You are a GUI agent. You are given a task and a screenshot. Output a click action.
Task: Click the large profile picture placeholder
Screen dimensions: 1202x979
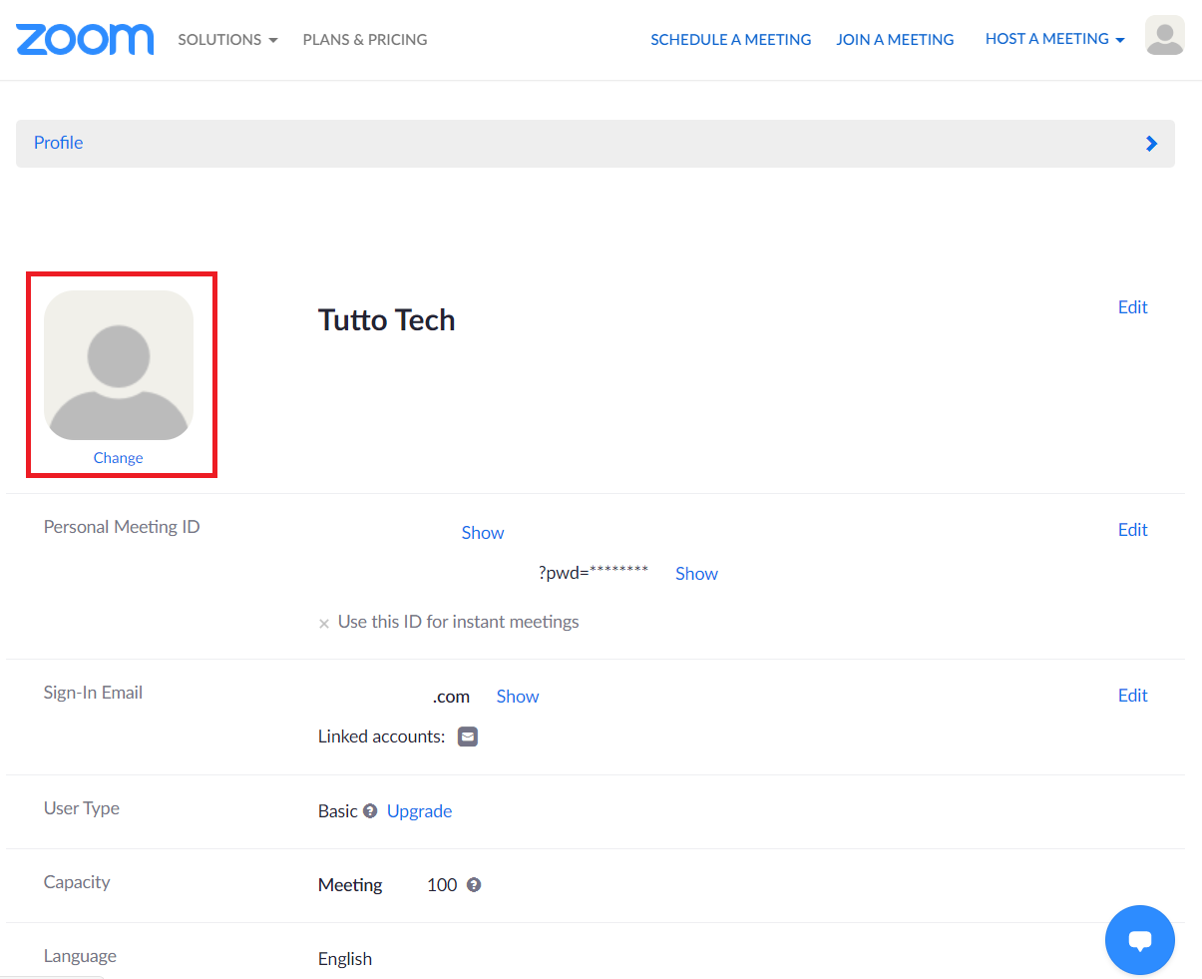119,365
